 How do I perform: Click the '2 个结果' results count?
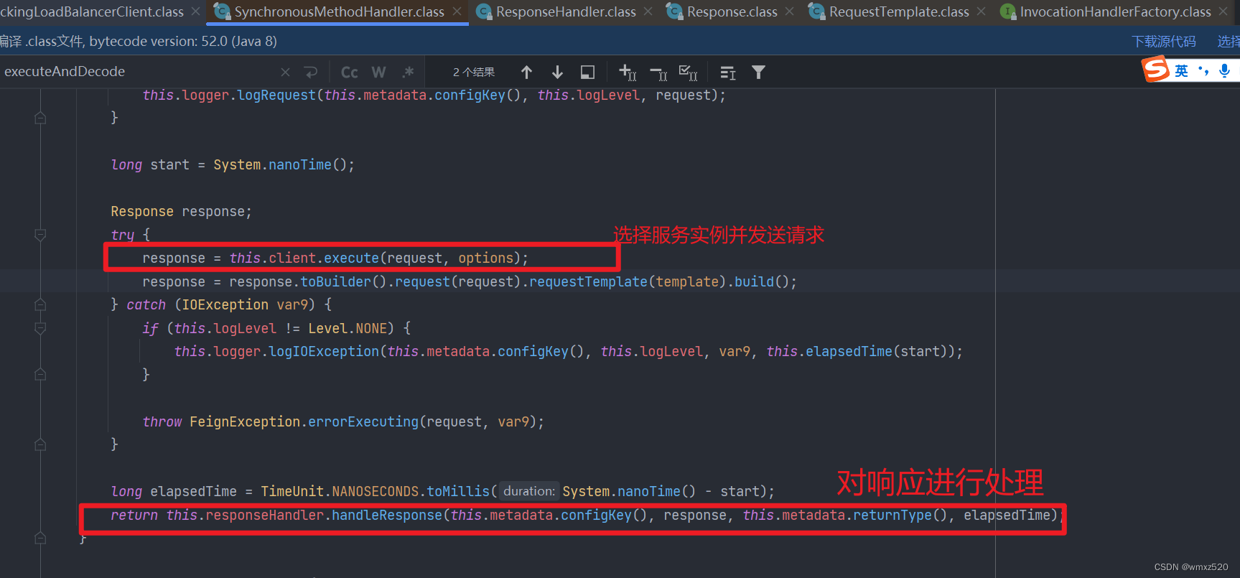coord(473,73)
